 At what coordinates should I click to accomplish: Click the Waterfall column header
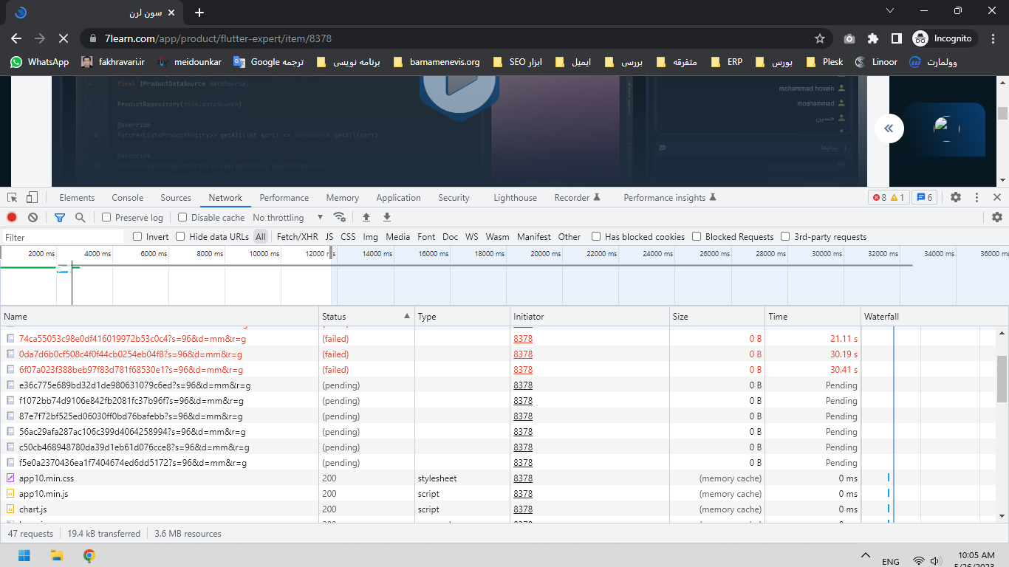(928, 316)
